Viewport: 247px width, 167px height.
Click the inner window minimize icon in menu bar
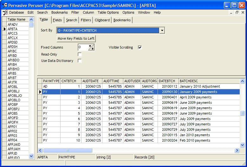(x=231, y=12)
